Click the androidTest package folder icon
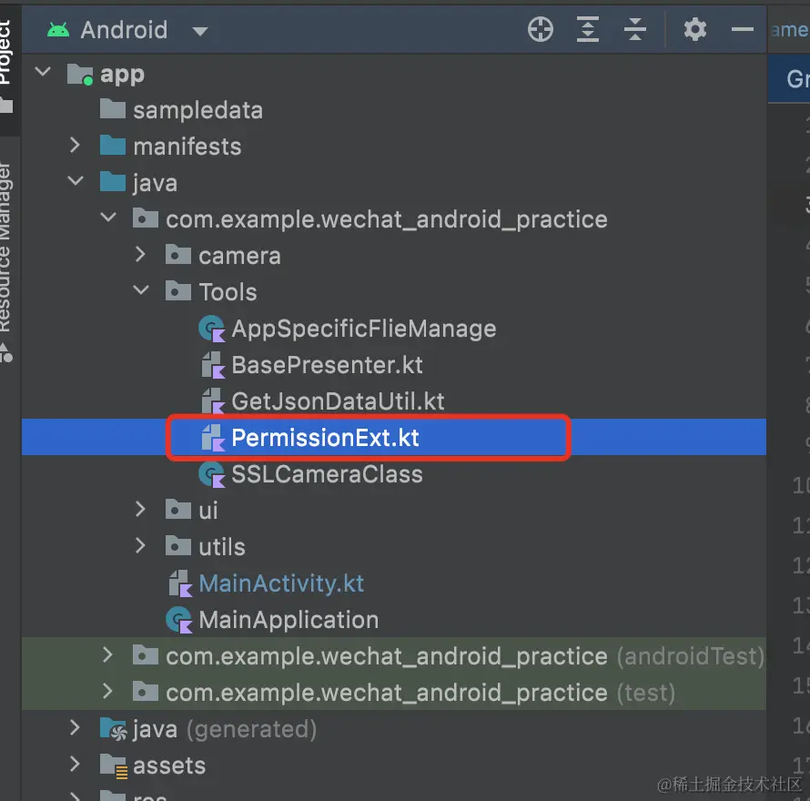Viewport: 810px width, 801px height. pyautogui.click(x=145, y=655)
